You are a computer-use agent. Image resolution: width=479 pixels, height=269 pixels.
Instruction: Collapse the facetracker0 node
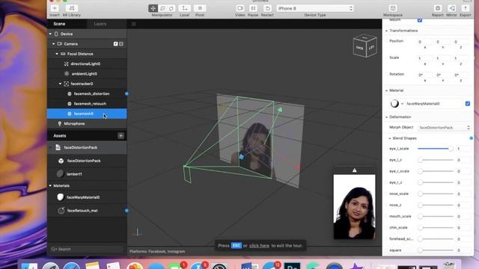pos(60,84)
